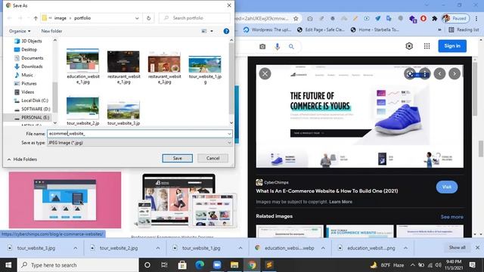The width and height of the screenshot is (484, 272).
Task: Click the Refresh icon beside address bar
Action: 148,18
